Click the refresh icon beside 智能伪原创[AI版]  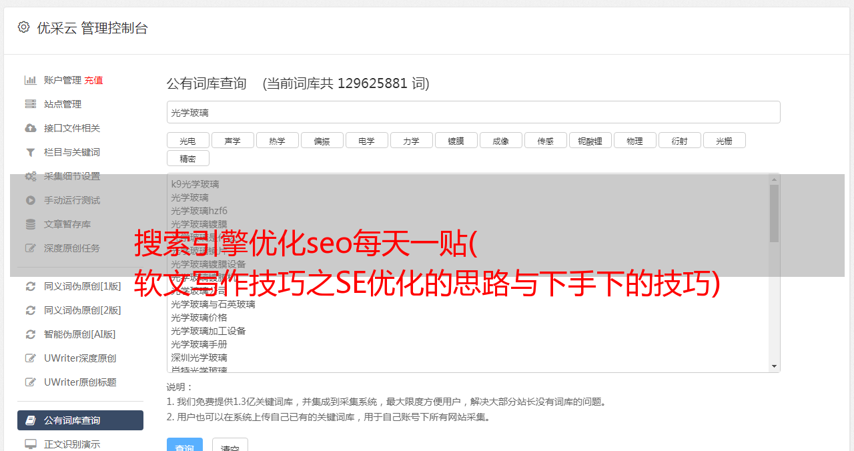(x=31, y=334)
